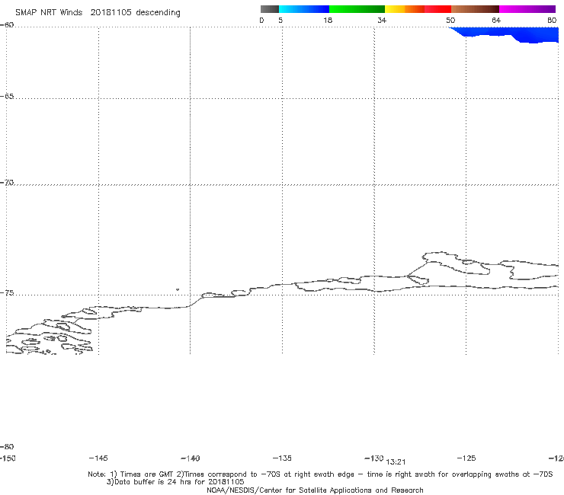Click the latitude label '-65'
Image resolution: width=564 pixels, height=495 pixels.
7,97
